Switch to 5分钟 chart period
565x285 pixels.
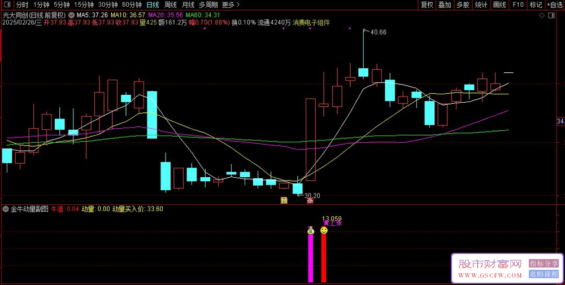(62, 5)
